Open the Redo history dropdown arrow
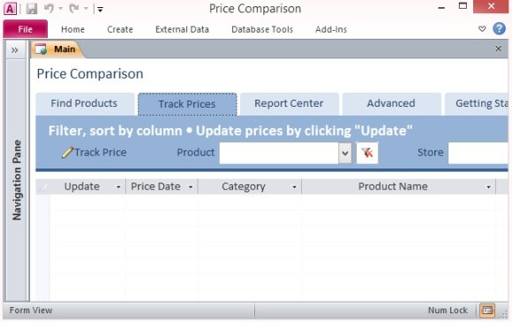 coord(86,9)
